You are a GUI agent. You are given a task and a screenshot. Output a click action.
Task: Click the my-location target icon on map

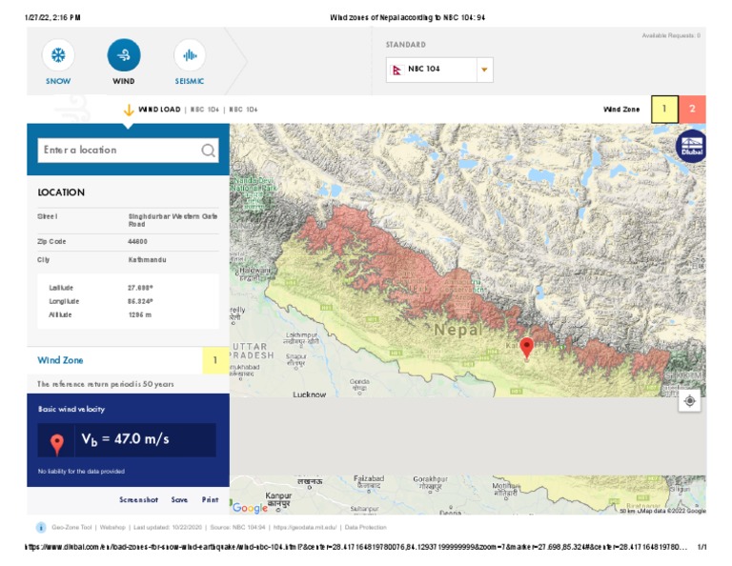tap(691, 401)
